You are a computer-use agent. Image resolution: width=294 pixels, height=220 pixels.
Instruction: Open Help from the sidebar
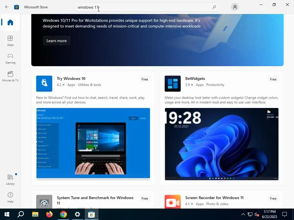click(10, 197)
